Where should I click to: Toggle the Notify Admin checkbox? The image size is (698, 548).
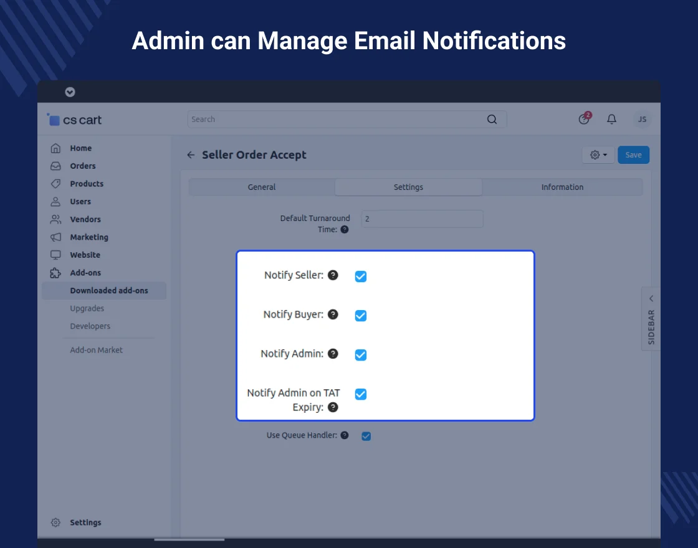click(x=361, y=355)
